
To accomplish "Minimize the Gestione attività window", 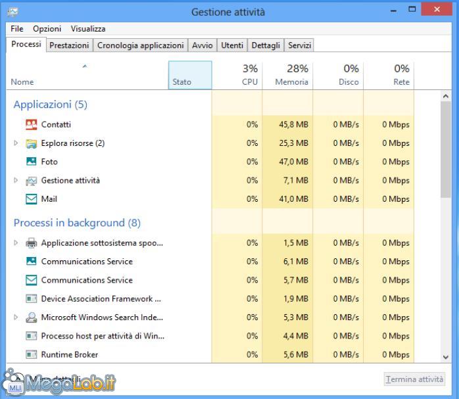I will pos(394,11).
